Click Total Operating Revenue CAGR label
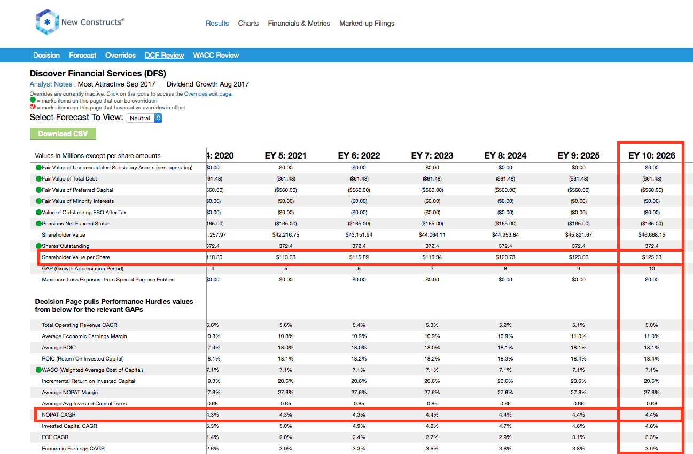 tap(80, 325)
